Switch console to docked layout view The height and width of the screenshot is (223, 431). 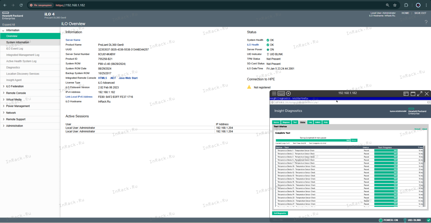coord(406,94)
